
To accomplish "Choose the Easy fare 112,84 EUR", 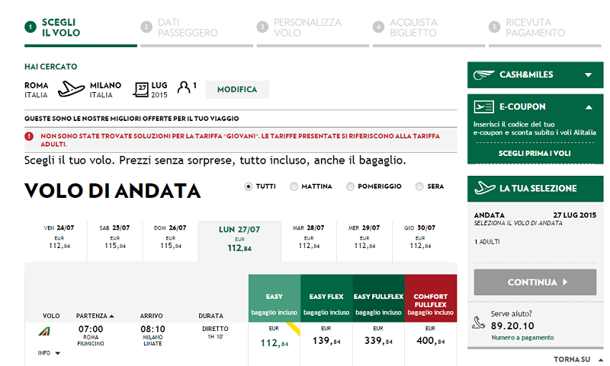I will pos(274,344).
